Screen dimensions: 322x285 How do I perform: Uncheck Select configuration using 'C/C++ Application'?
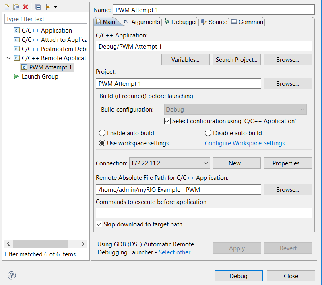168,121
